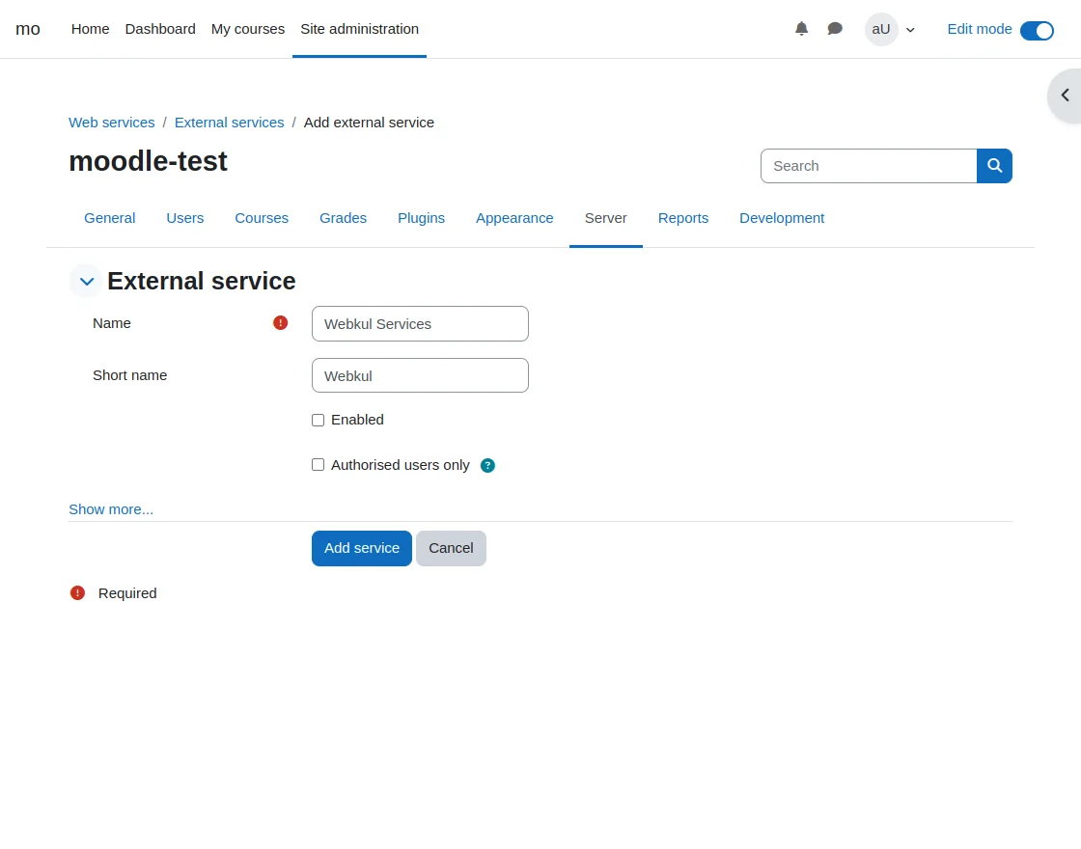Click the Add service button

coord(361,547)
